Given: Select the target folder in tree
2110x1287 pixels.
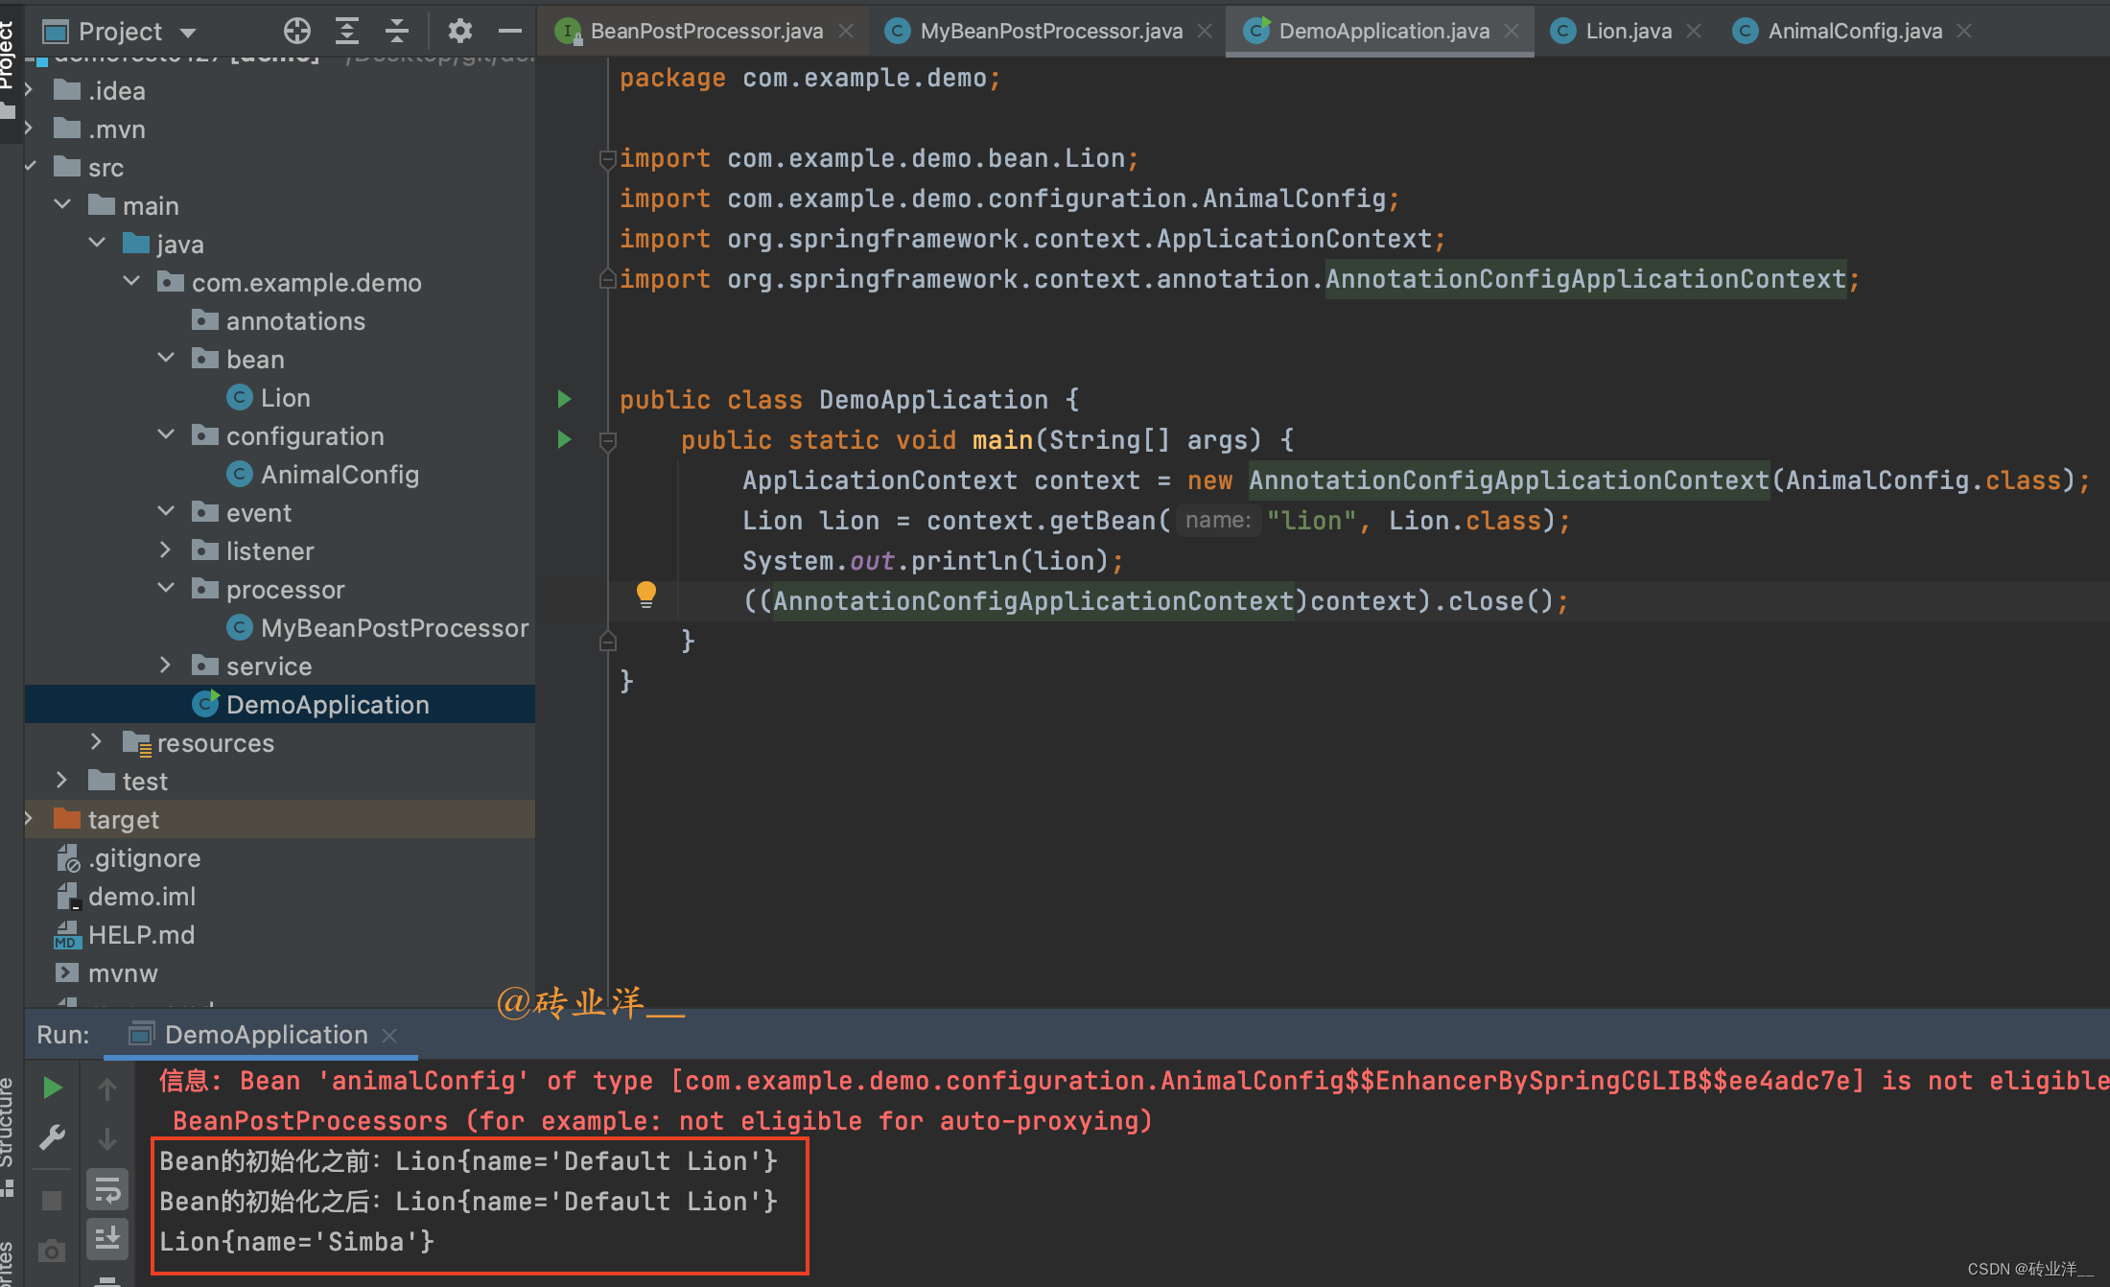Looking at the screenshot, I should 123,820.
